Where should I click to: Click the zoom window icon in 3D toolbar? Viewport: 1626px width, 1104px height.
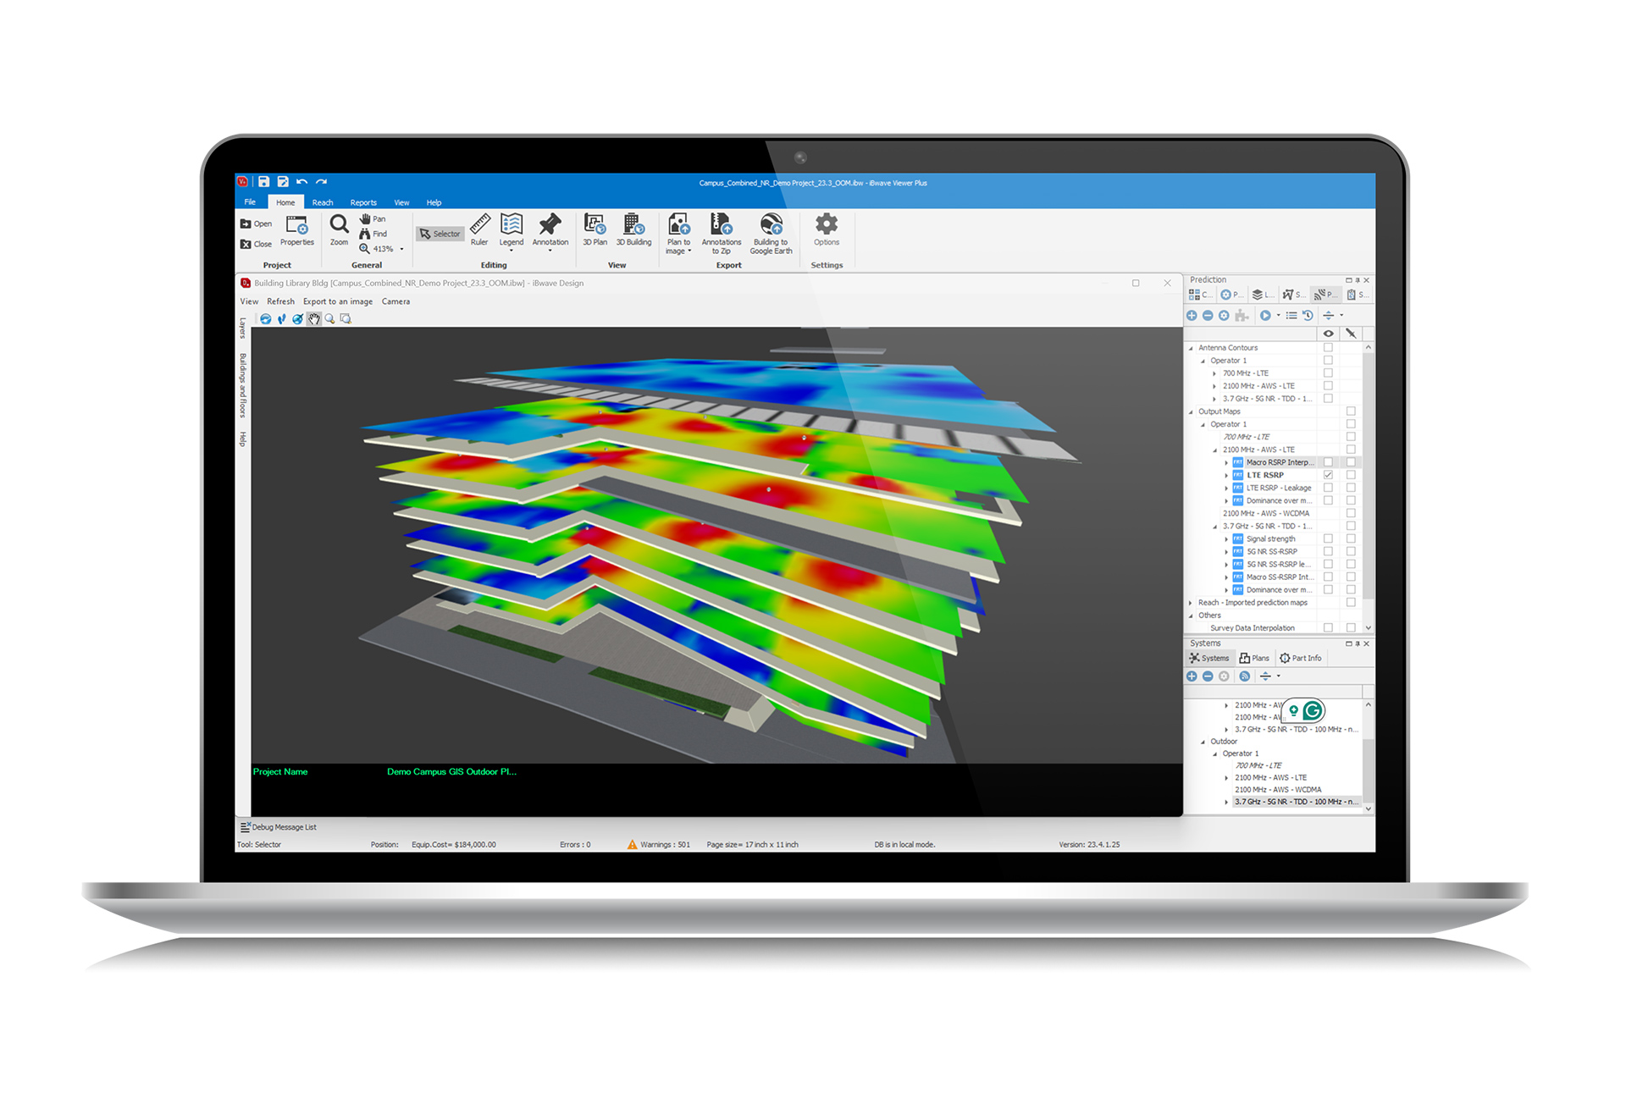point(346,319)
